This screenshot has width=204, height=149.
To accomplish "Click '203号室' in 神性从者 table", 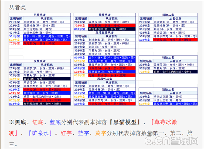I will tap(80, 22).
